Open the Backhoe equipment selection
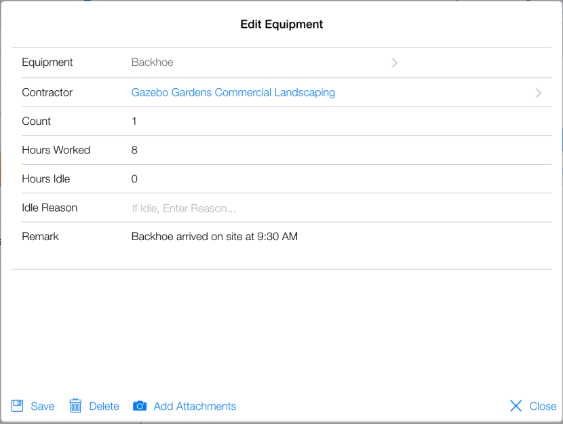Viewport: 563px width, 424px height. [153, 62]
